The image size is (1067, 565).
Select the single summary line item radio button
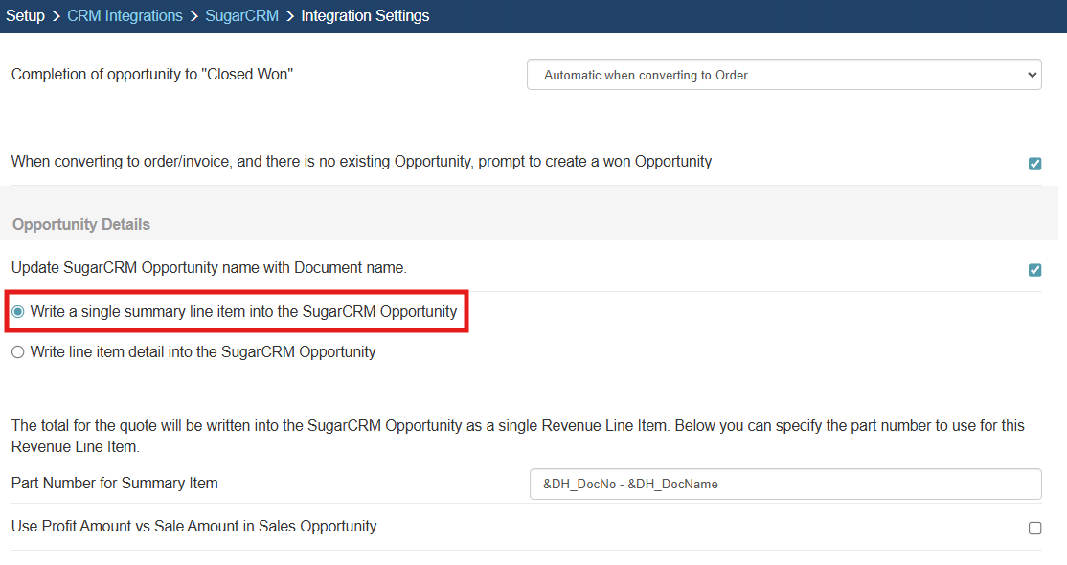[18, 312]
